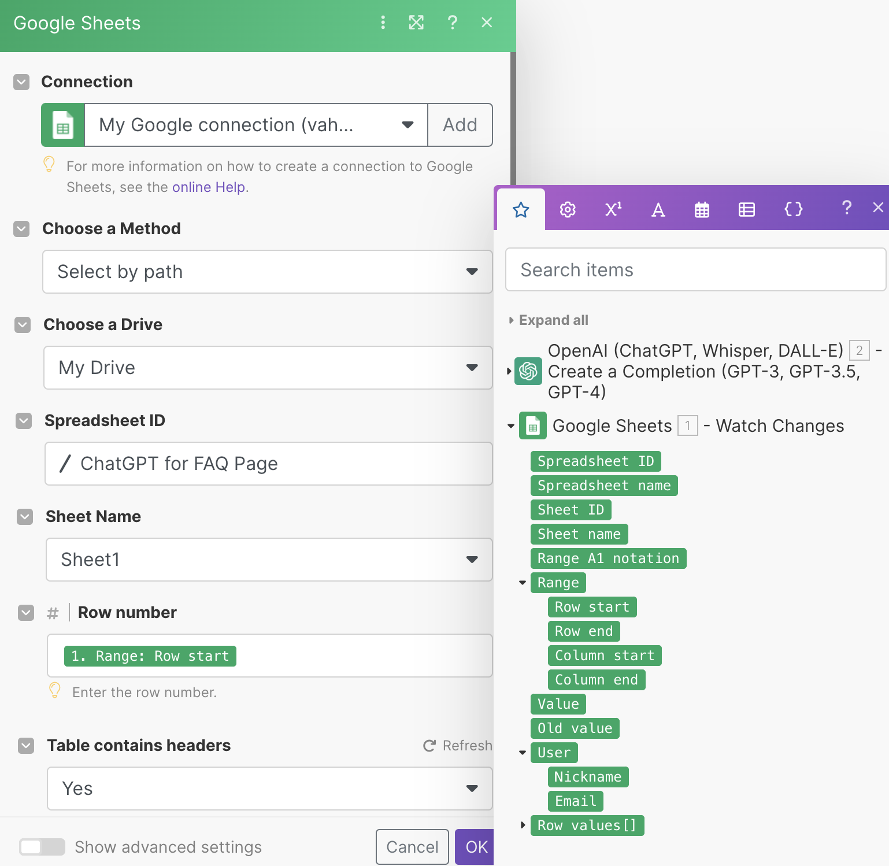This screenshot has height=866, width=889.
Task: Insert the Row end variable
Action: tap(584, 631)
